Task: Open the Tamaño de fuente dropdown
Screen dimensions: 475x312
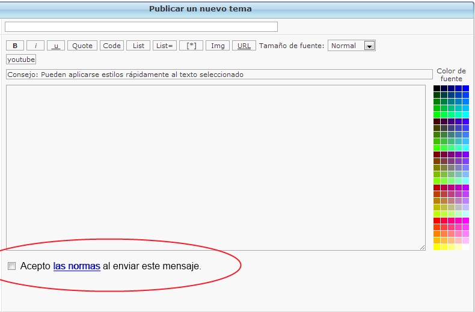Action: tap(352, 46)
